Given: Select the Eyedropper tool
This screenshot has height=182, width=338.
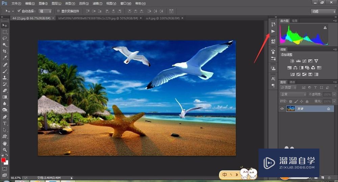Looking at the screenshot, I should pos(4,58).
